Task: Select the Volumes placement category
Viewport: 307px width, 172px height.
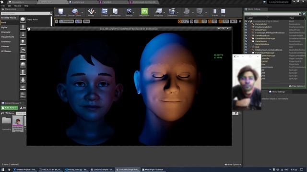Action: (x=5, y=46)
